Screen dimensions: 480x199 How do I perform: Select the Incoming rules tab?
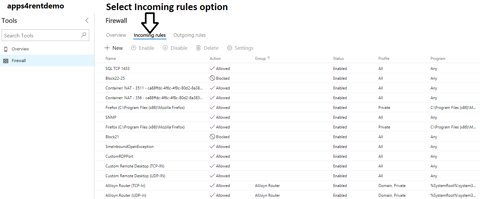(149, 35)
